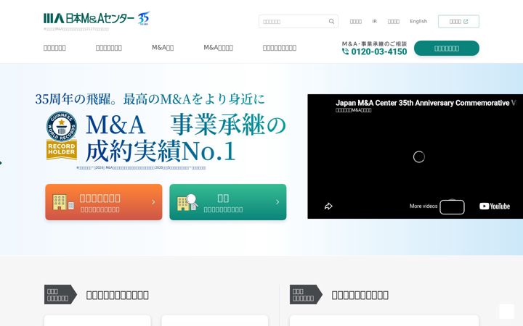Viewport: 523px width, 326px height.
Task: Open the navigation item left of the phone number
Action: 280,48
